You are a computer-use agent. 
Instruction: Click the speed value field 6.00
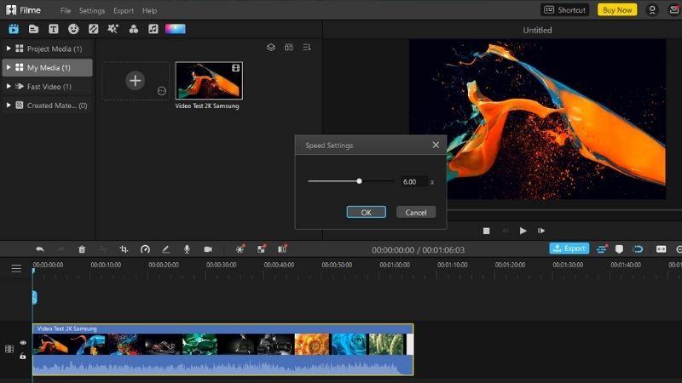coord(413,182)
